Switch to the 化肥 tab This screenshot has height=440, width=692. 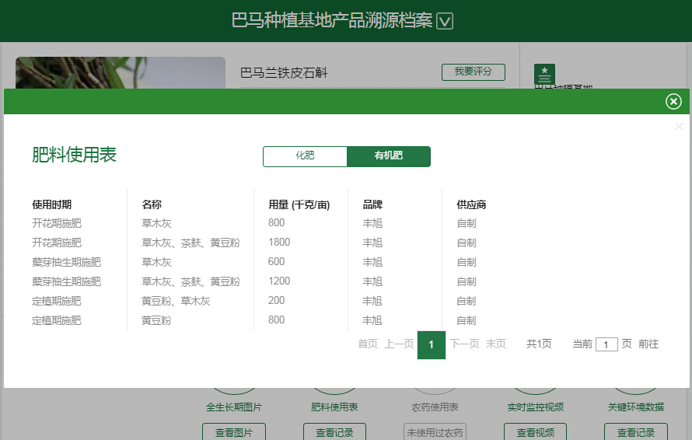pyautogui.click(x=305, y=156)
